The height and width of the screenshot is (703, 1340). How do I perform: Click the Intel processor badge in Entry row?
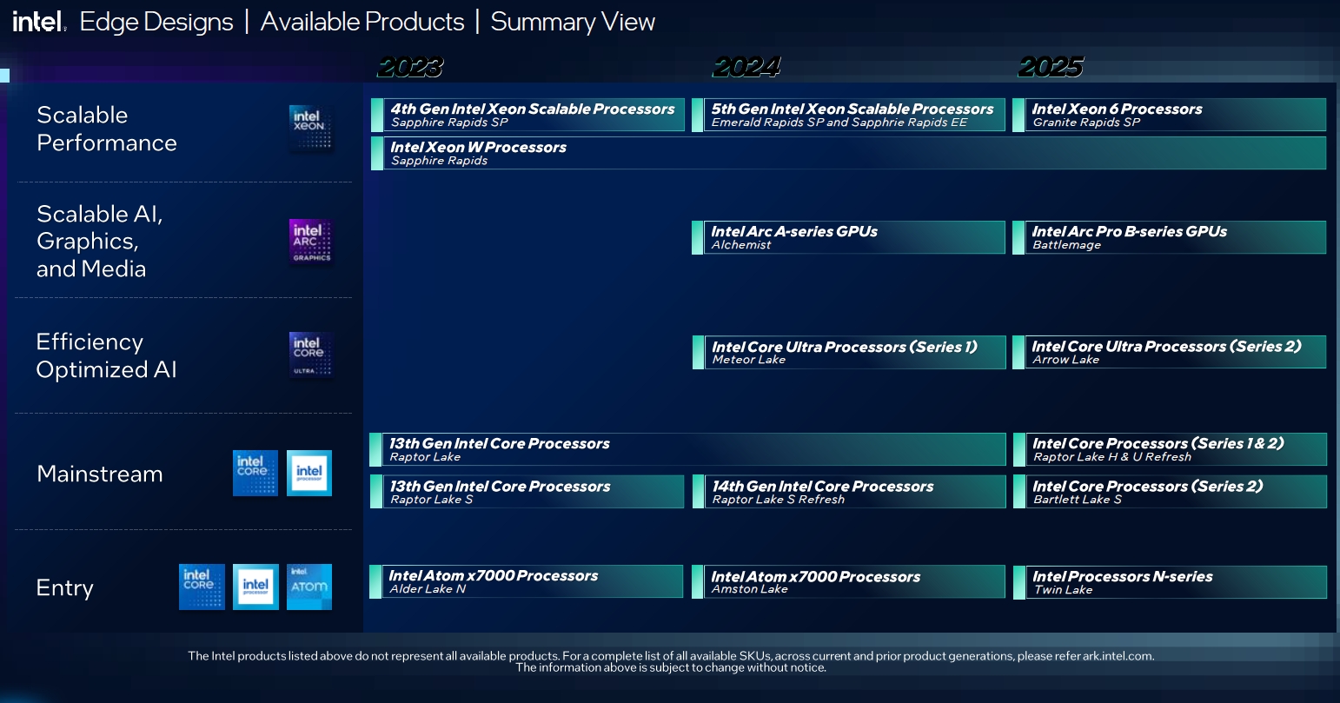pyautogui.click(x=255, y=587)
